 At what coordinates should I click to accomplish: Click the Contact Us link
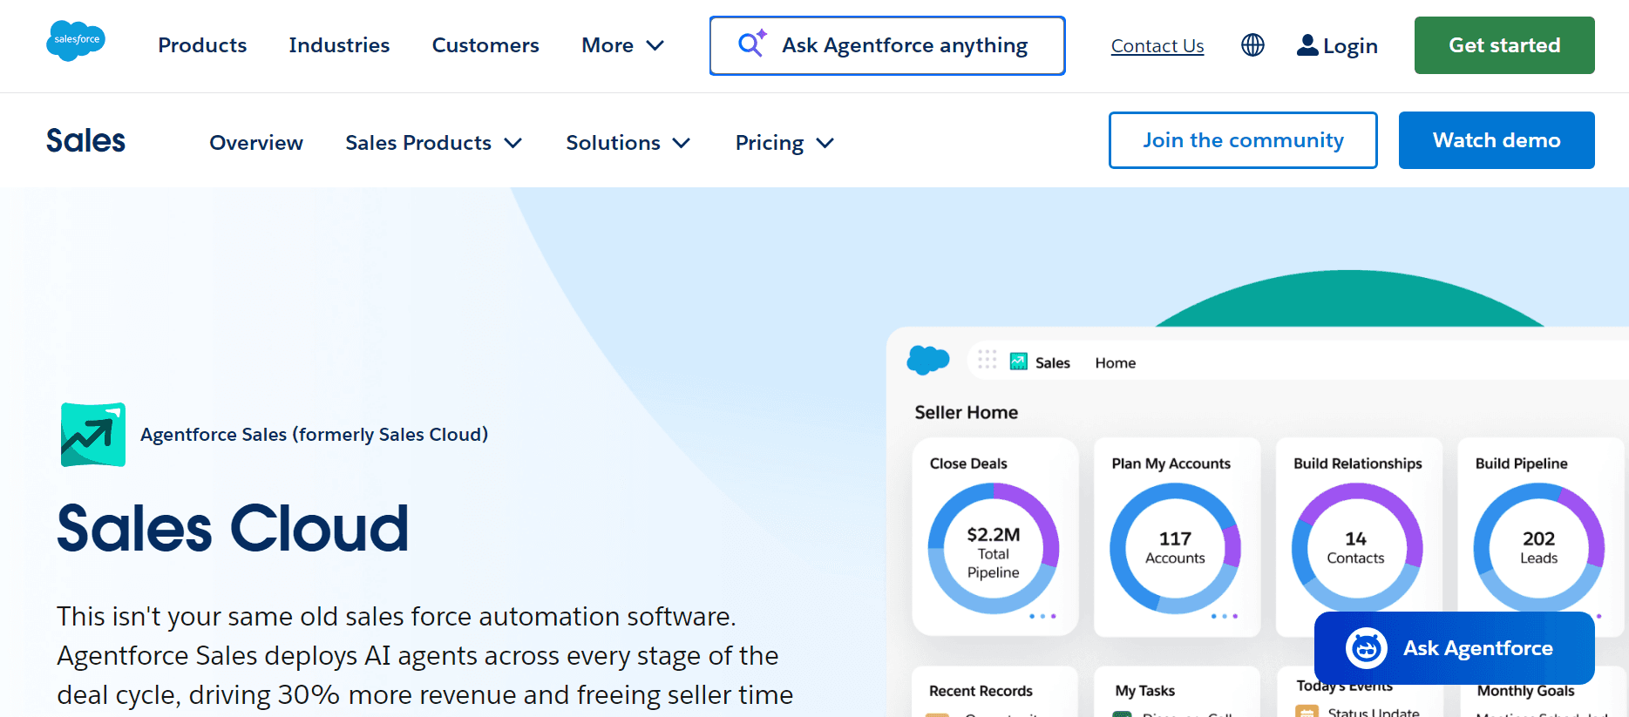[x=1157, y=46]
